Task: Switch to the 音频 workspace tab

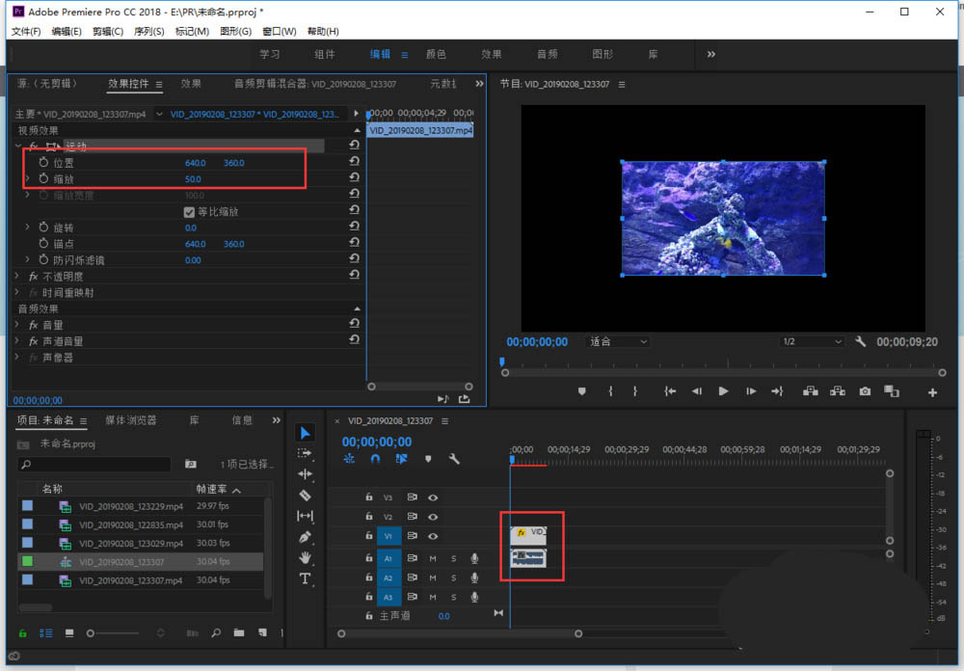Action: click(x=548, y=54)
